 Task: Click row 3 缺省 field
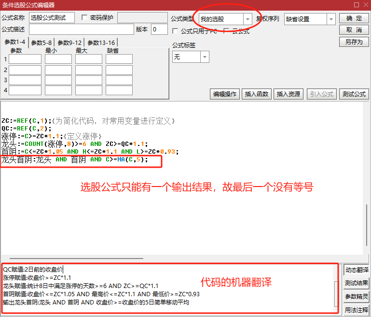point(119,80)
